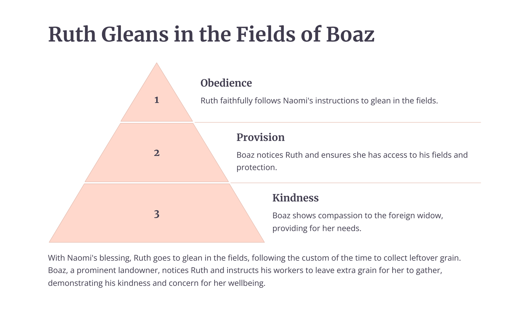The height and width of the screenshot is (311, 531).
Task: Click the word 'Boaz' in the title
Action: (350, 35)
